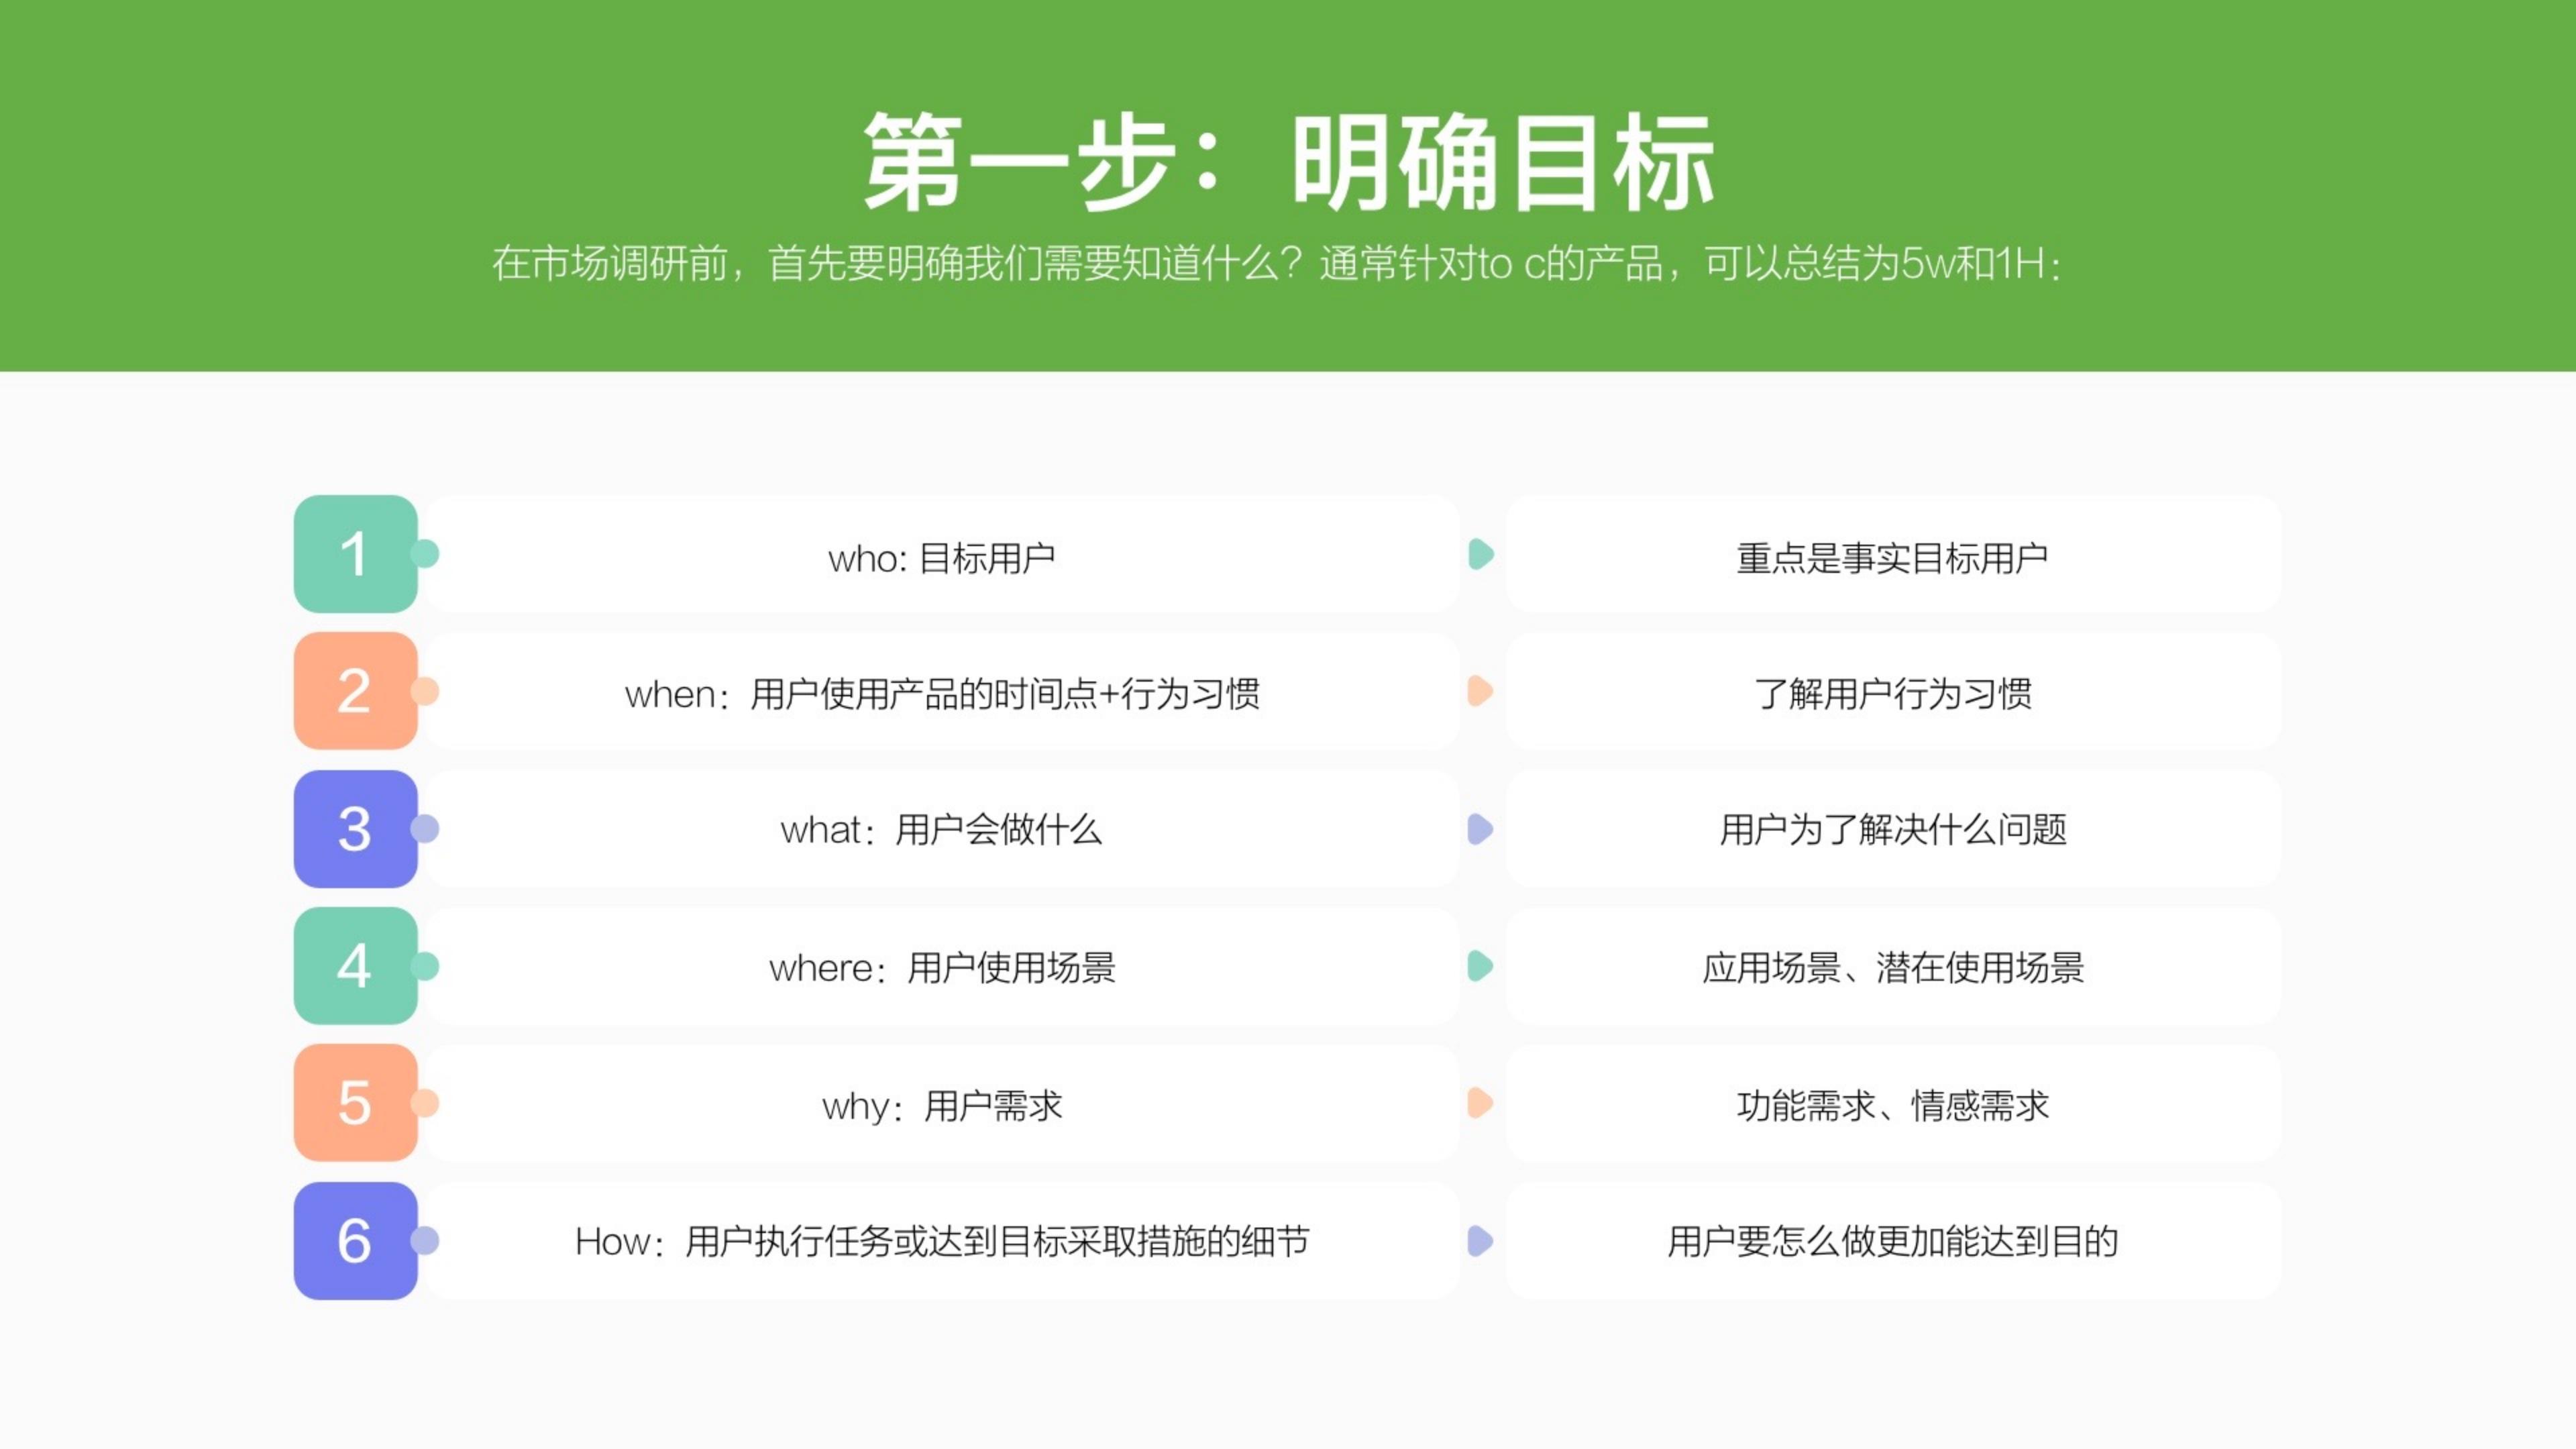Click the orange number 2 badge
The width and height of the screenshot is (2576, 1449).
click(355, 691)
